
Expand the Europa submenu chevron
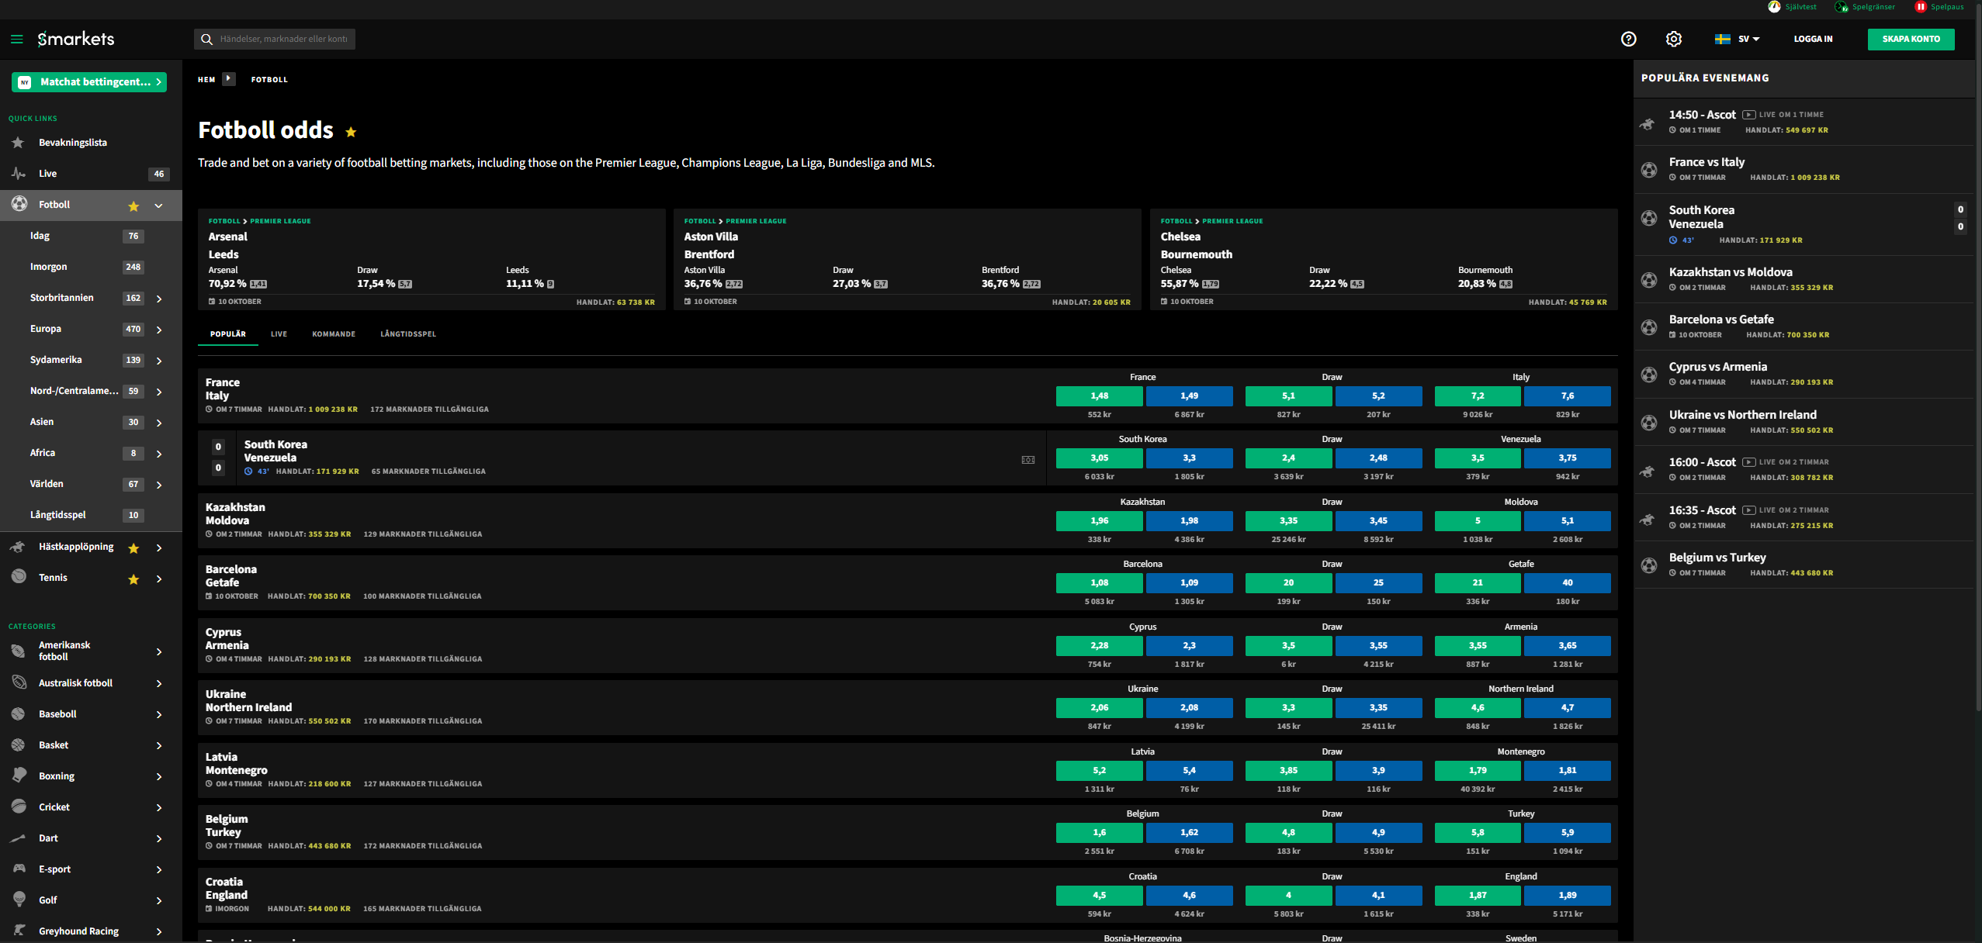pyautogui.click(x=159, y=330)
